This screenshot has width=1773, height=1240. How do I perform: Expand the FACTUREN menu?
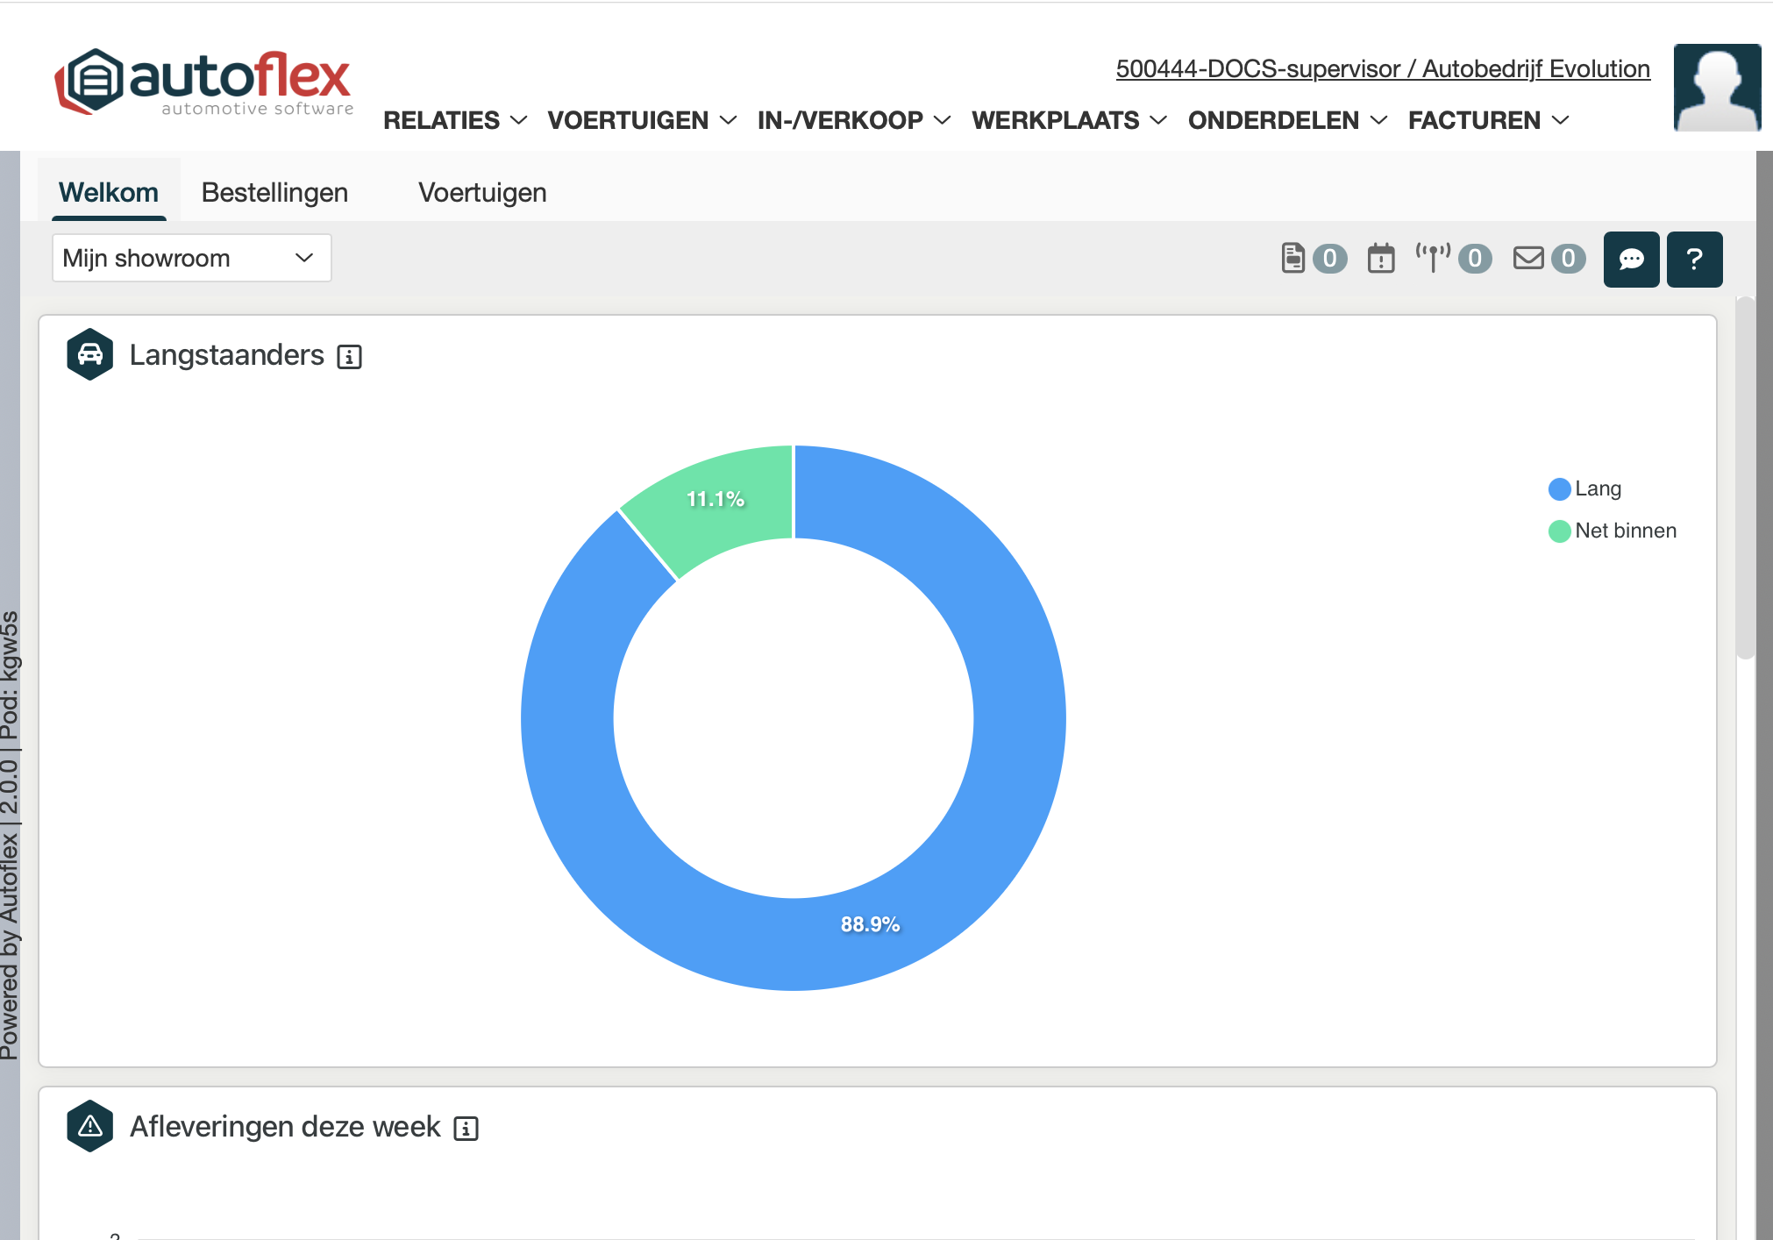pyautogui.click(x=1487, y=120)
